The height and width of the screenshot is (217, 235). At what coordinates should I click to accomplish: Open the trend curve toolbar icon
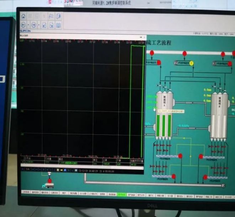coord(51,16)
